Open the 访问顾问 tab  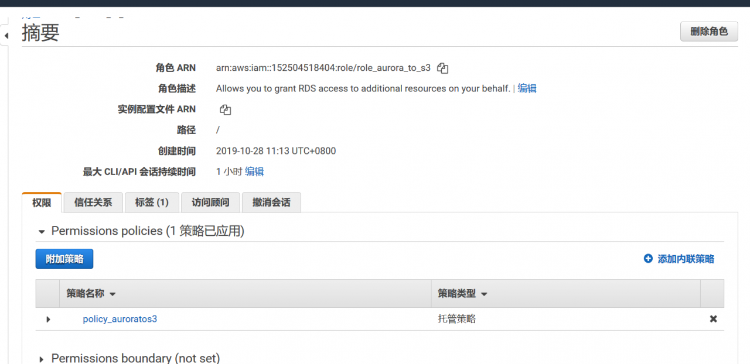point(210,202)
